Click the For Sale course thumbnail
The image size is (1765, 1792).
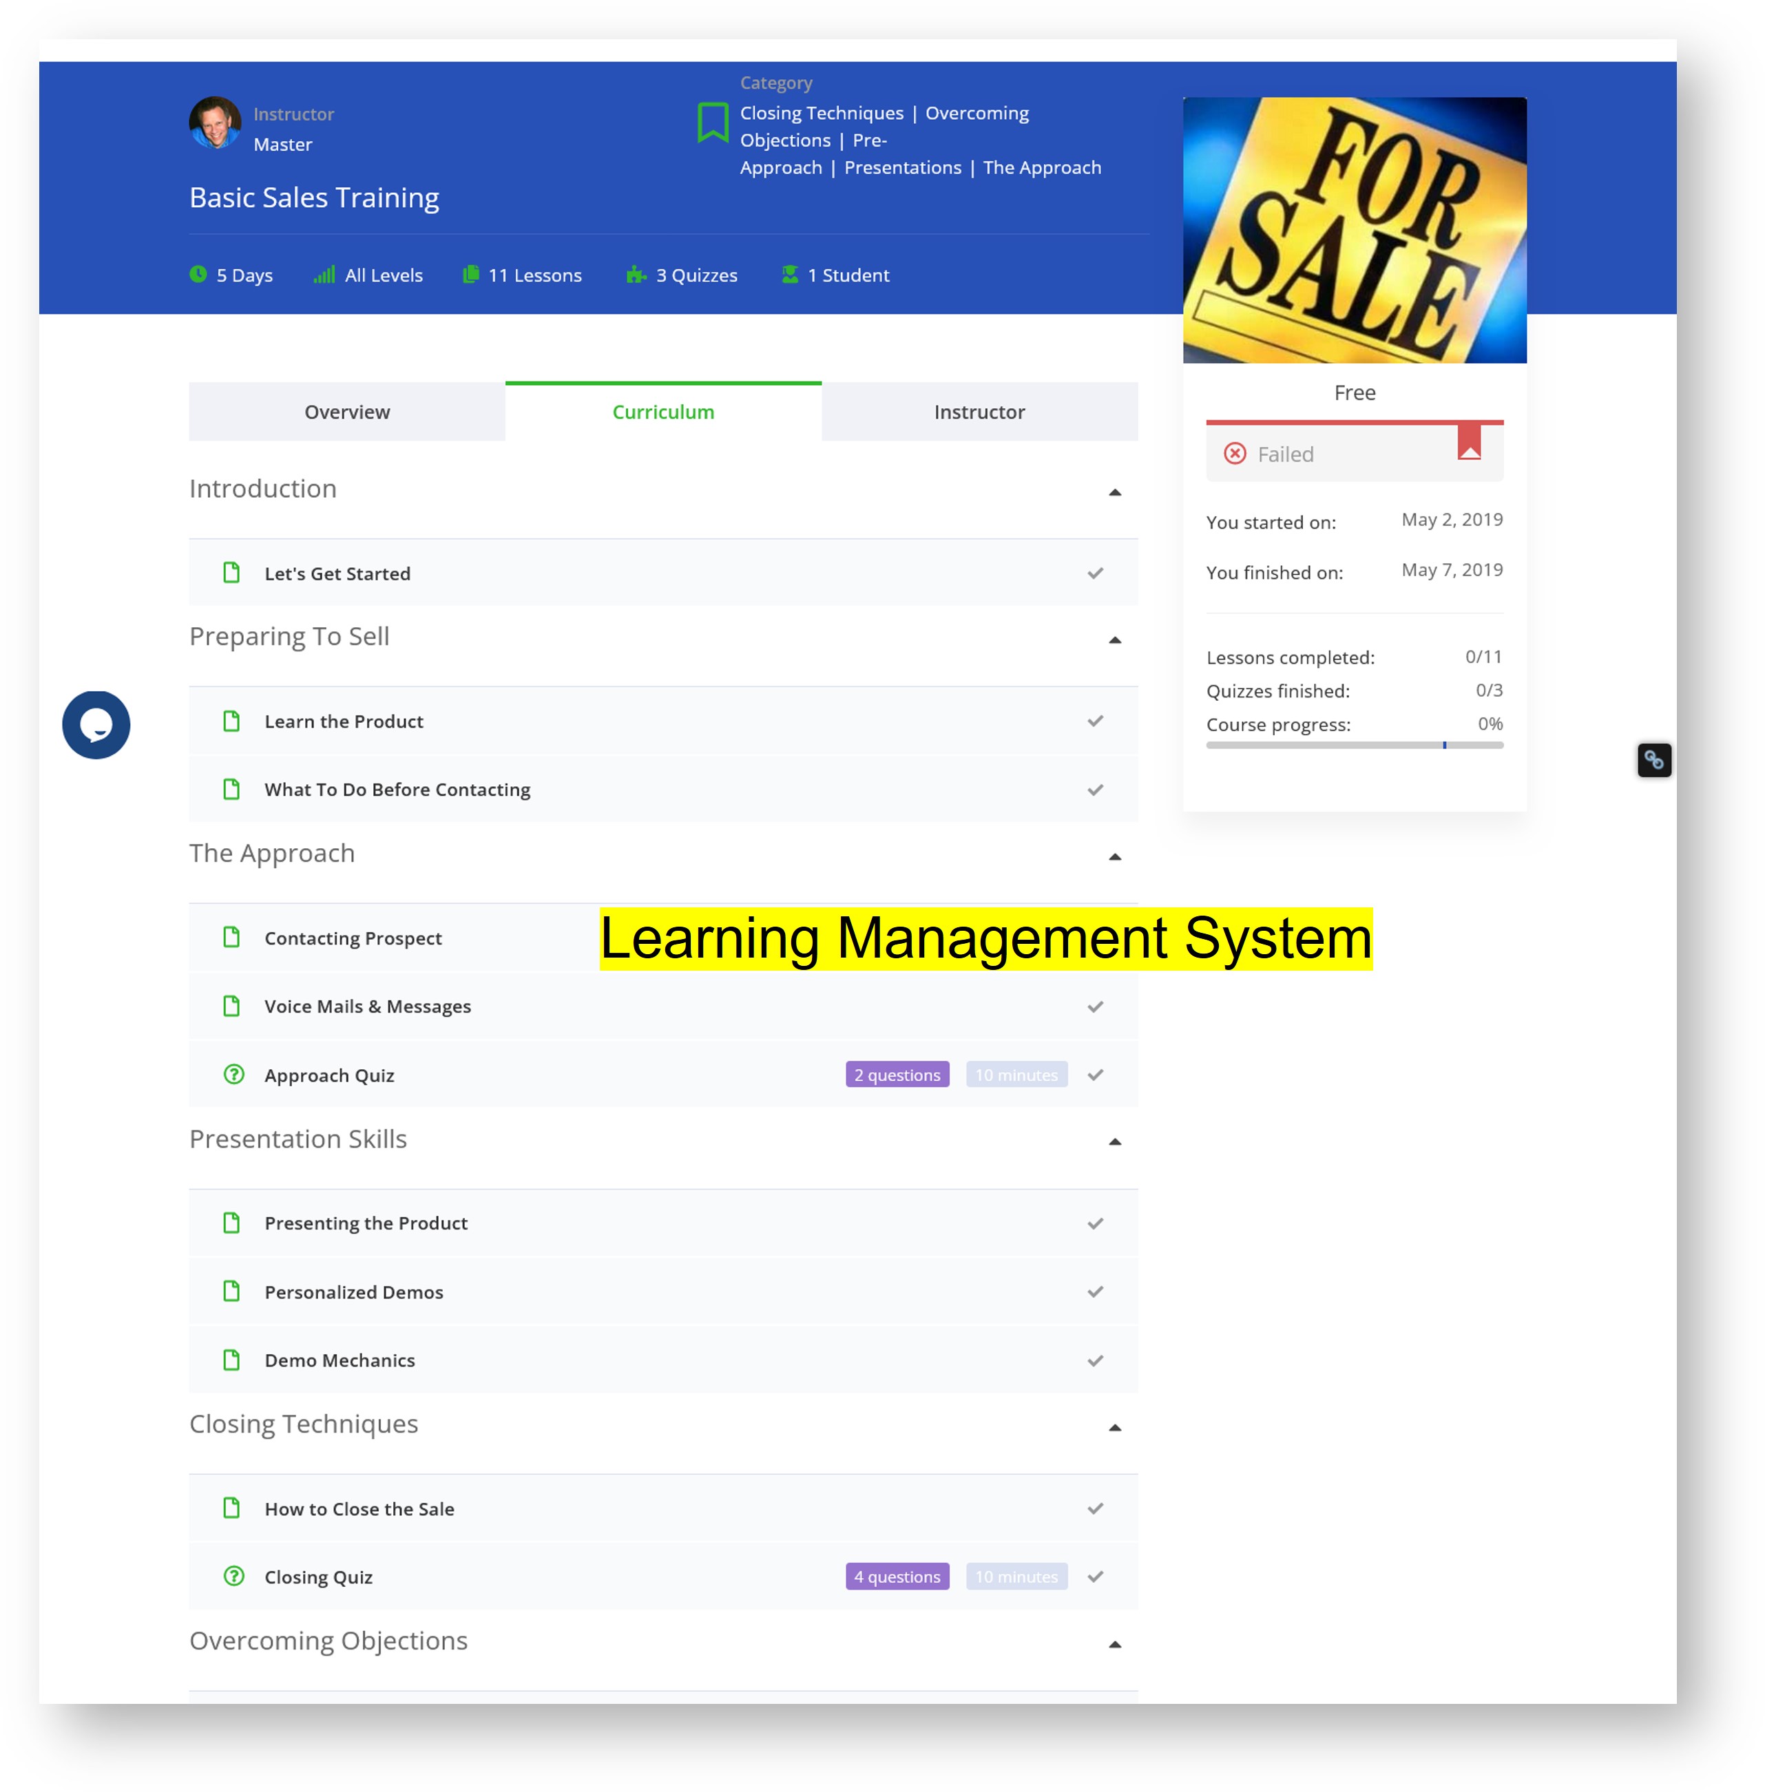[1353, 230]
